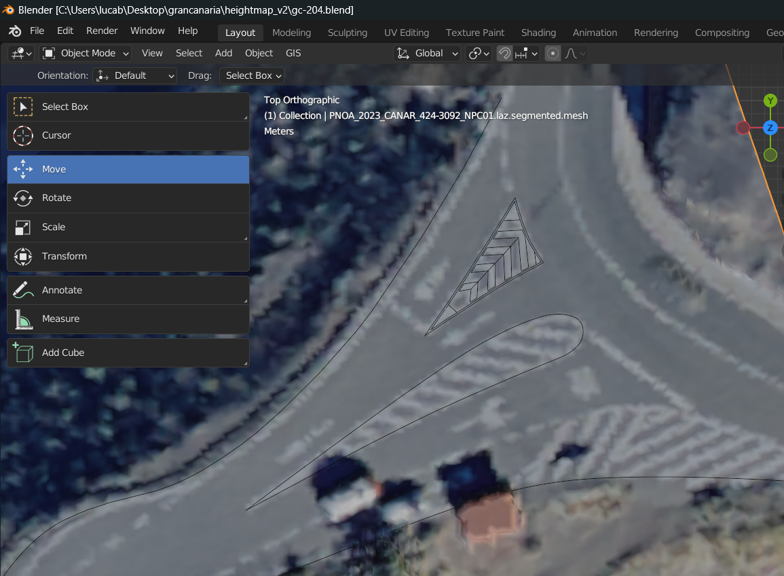784x576 pixels.
Task: Open the Blender logo menu
Action: click(15, 31)
